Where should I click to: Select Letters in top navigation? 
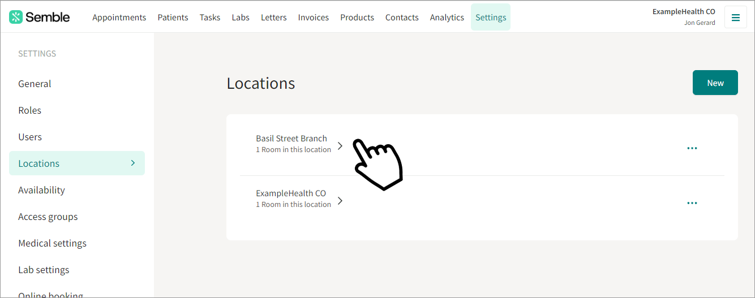(274, 18)
